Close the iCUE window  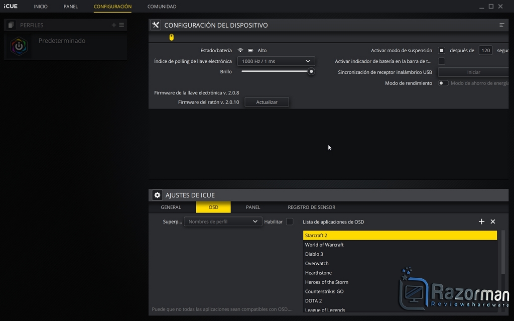[x=500, y=6]
